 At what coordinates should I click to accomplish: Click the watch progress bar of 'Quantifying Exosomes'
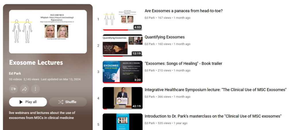point(123,56)
